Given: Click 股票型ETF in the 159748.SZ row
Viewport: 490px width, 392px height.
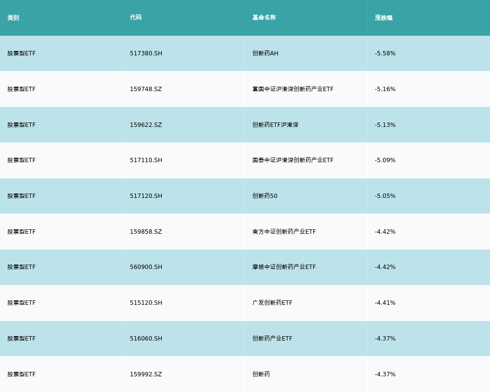Looking at the screenshot, I should [x=22, y=89].
